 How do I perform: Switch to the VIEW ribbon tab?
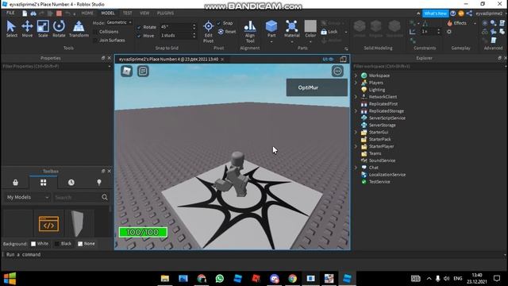tap(144, 13)
